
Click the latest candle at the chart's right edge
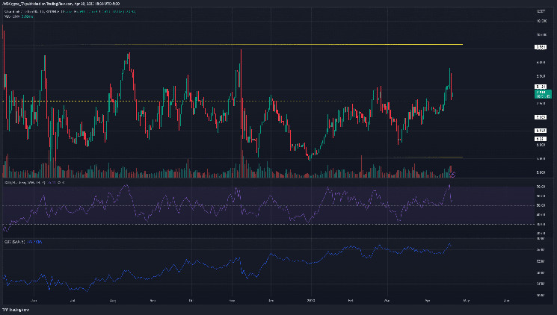pyautogui.click(x=452, y=93)
